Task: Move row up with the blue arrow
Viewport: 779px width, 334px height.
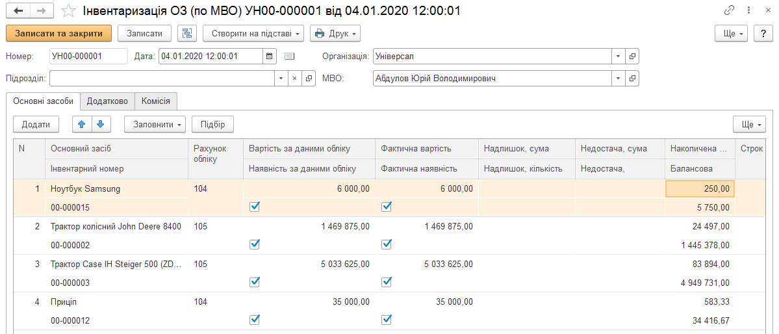Action: (82, 124)
